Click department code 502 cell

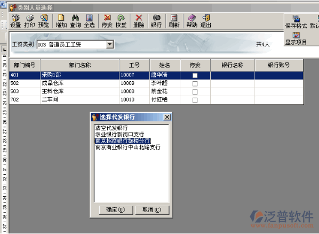tap(25, 83)
